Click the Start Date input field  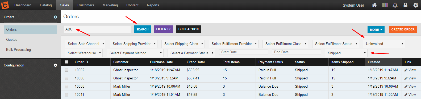244,52
